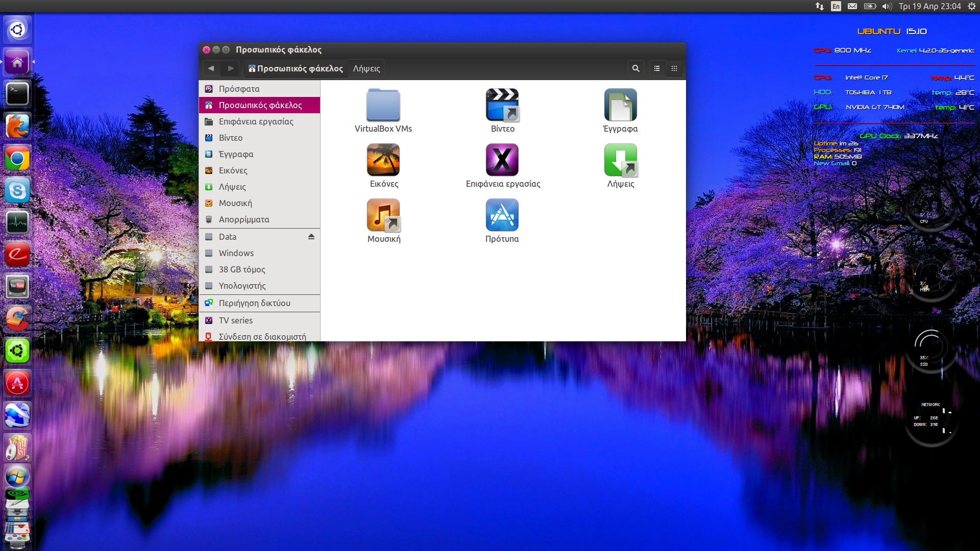Open the keyboard layout En indicator menu
Image resolution: width=980 pixels, height=551 pixels.
(x=836, y=6)
